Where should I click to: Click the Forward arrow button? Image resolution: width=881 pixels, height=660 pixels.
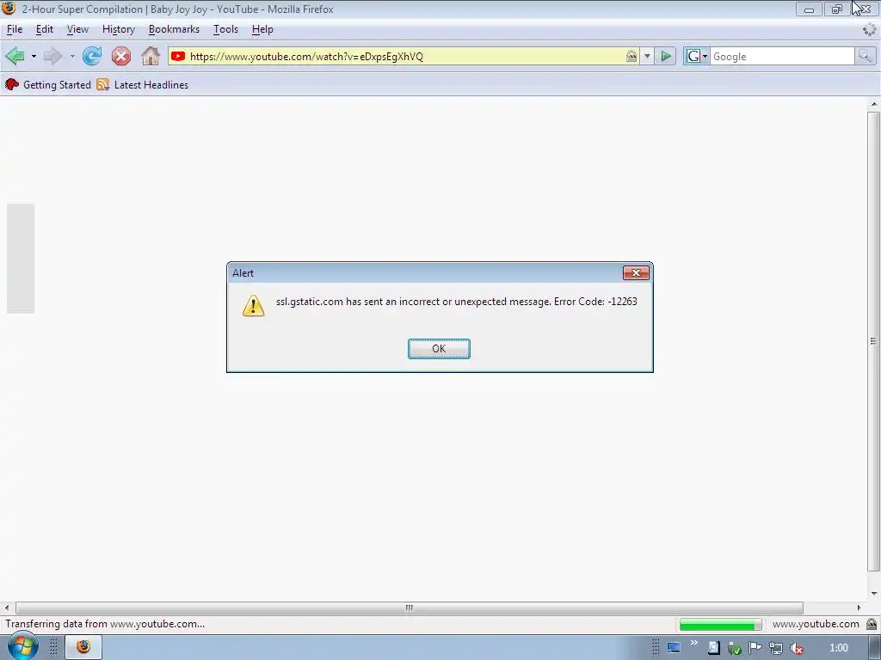[x=52, y=56]
